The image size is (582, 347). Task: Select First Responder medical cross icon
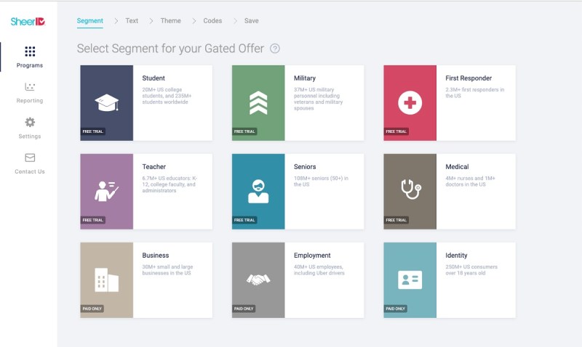pos(410,102)
